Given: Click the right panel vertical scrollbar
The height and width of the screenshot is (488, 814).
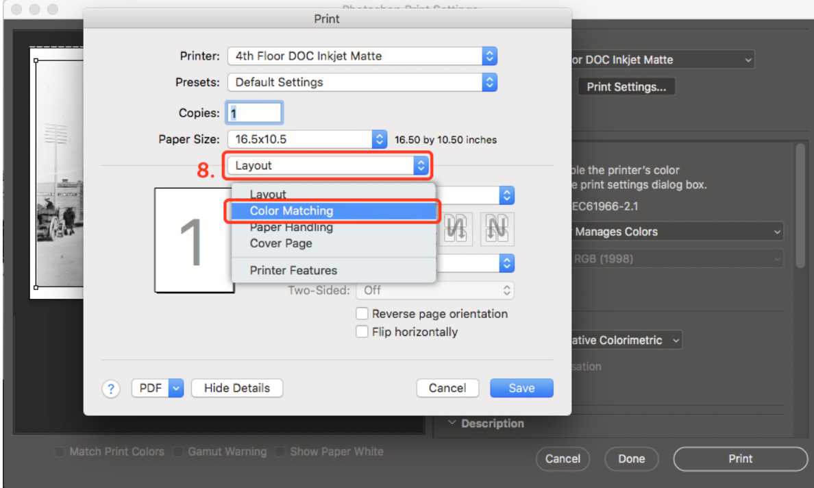Looking at the screenshot, I should (x=800, y=208).
